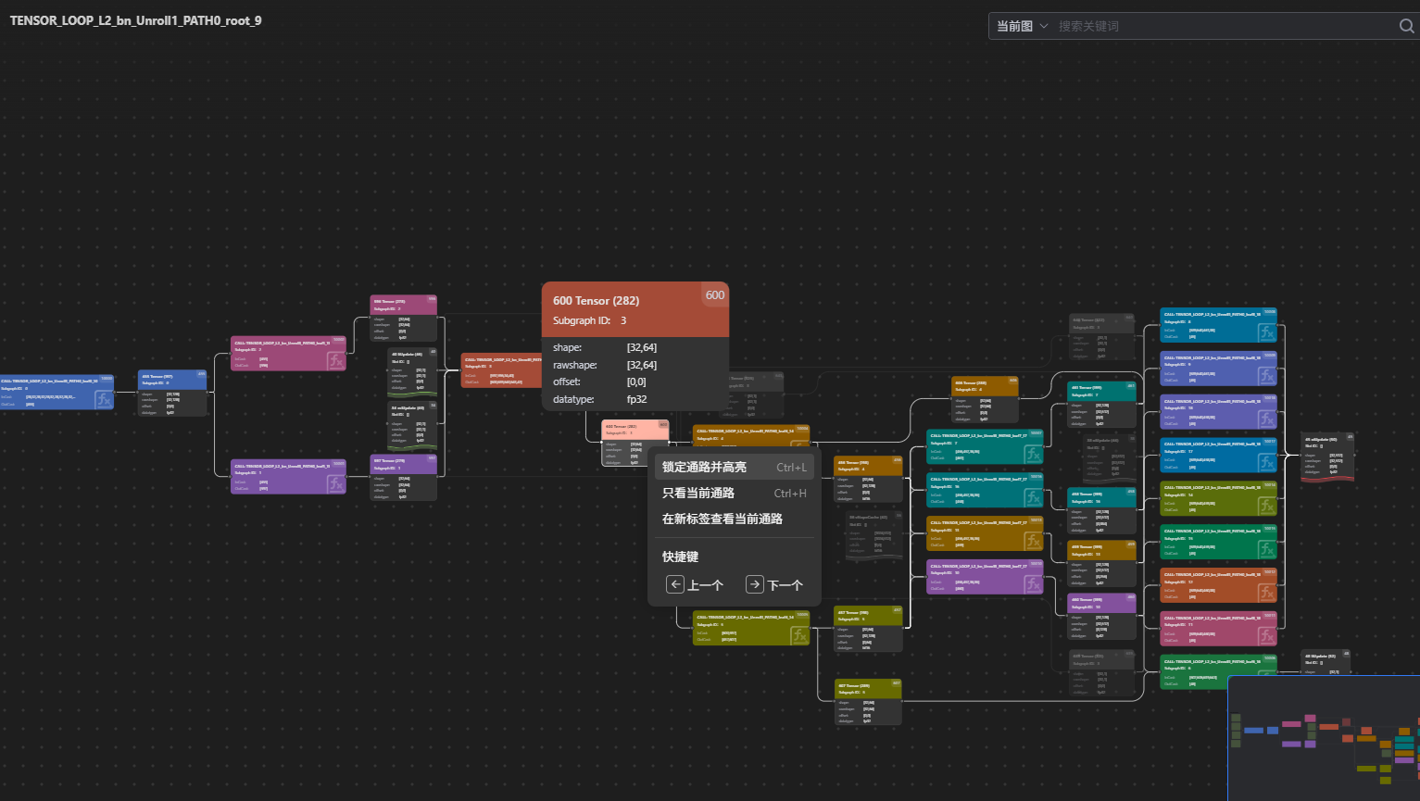
Task: Click the 600 badge on tensor tooltip
Action: 715,295
